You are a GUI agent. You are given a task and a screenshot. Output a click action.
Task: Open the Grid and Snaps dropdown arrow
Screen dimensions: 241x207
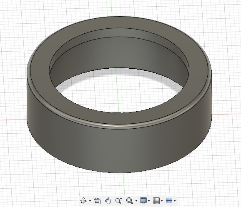(162, 201)
